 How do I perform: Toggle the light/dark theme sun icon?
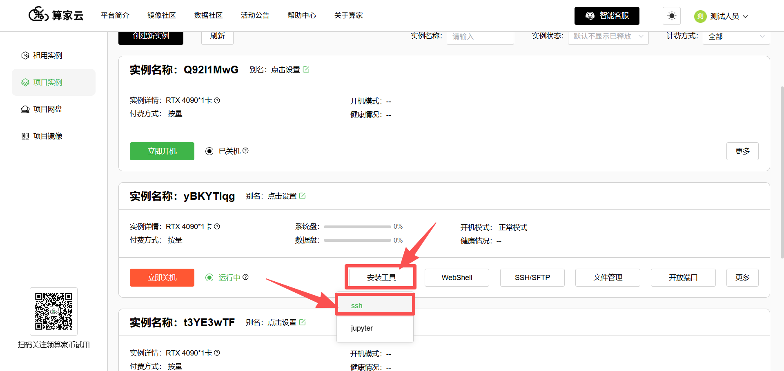pyautogui.click(x=672, y=16)
